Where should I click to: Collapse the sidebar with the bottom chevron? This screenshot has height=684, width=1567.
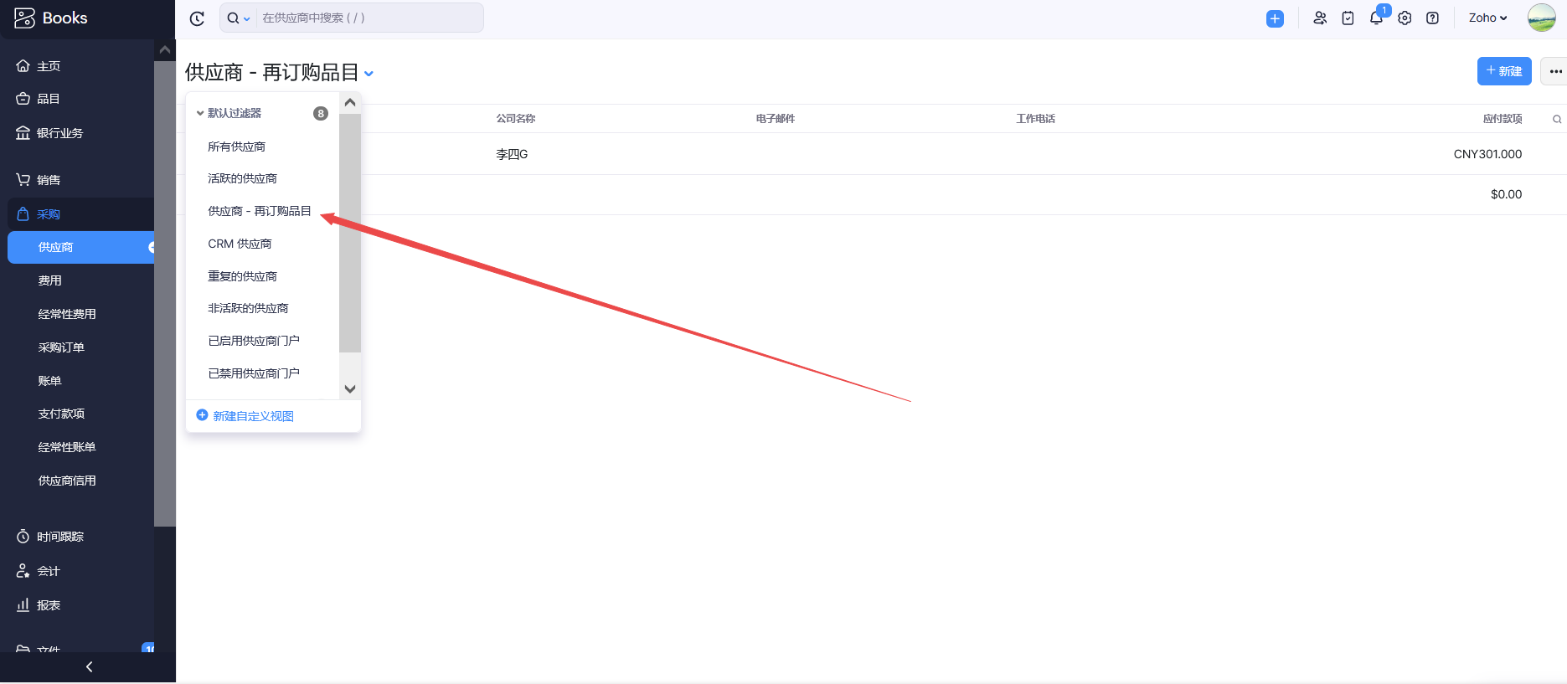click(x=89, y=666)
